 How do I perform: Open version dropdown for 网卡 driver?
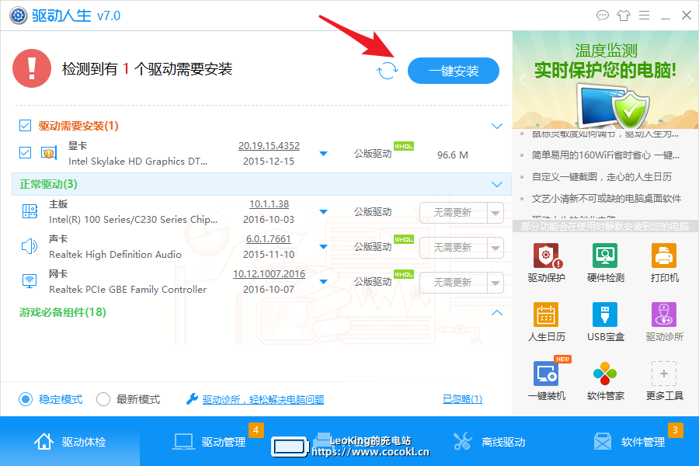point(324,281)
